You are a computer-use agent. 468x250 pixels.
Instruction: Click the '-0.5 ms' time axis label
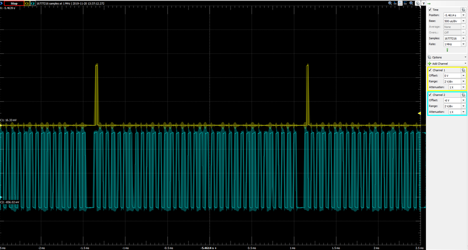169,248
